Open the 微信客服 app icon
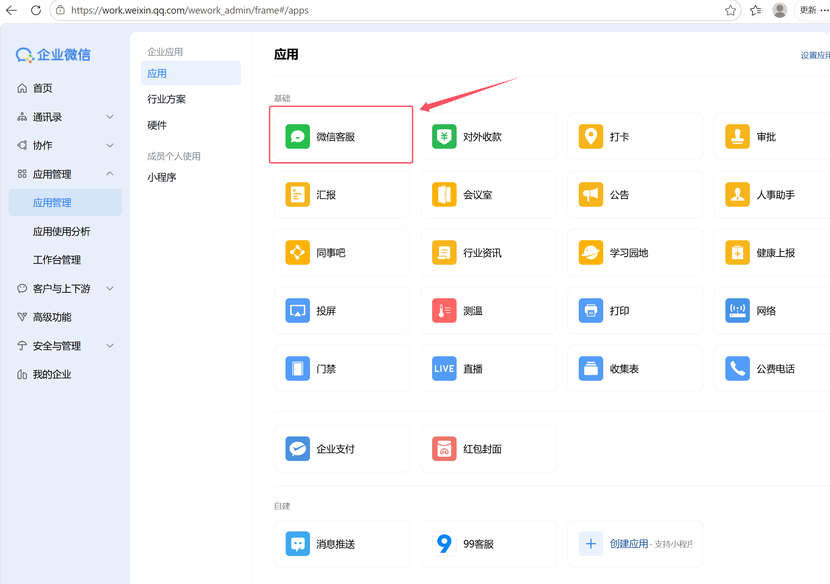The width and height of the screenshot is (830, 584). (x=298, y=137)
